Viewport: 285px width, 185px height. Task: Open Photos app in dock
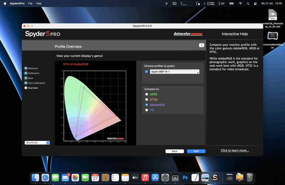75,178
